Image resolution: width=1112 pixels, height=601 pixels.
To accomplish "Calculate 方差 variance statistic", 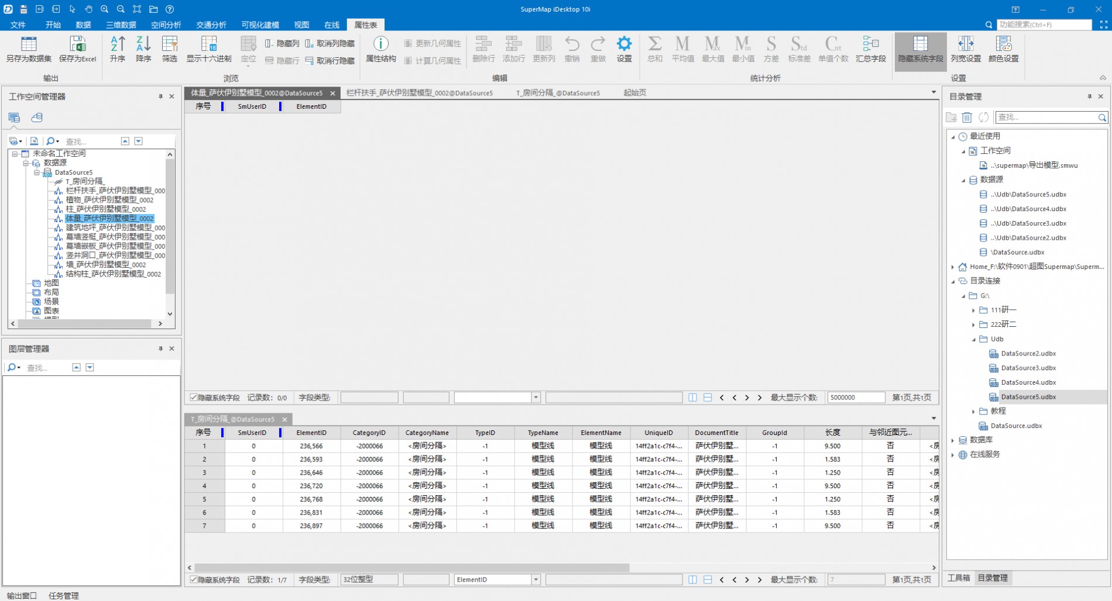I will [771, 49].
